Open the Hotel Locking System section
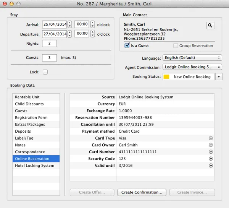The height and width of the screenshot is (208, 229). pyautogui.click(x=36, y=166)
